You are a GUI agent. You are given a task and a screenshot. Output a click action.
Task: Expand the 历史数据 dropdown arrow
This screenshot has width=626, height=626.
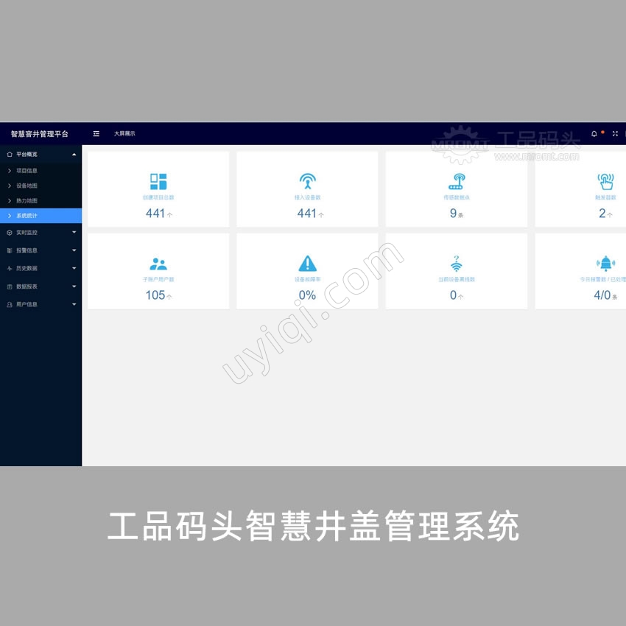(74, 268)
